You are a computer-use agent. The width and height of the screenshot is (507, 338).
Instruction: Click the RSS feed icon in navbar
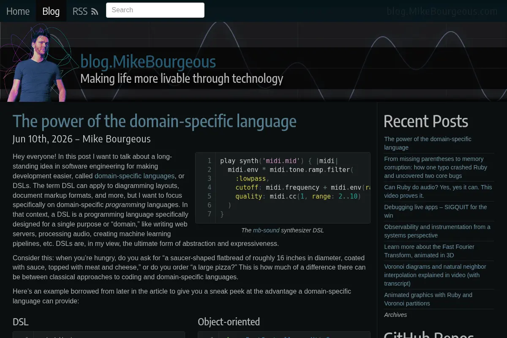pyautogui.click(x=95, y=12)
